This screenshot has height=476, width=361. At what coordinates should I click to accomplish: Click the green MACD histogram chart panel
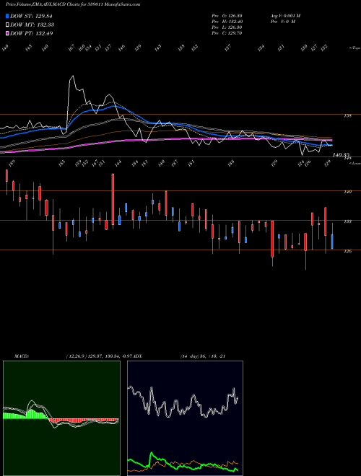(x=61, y=418)
